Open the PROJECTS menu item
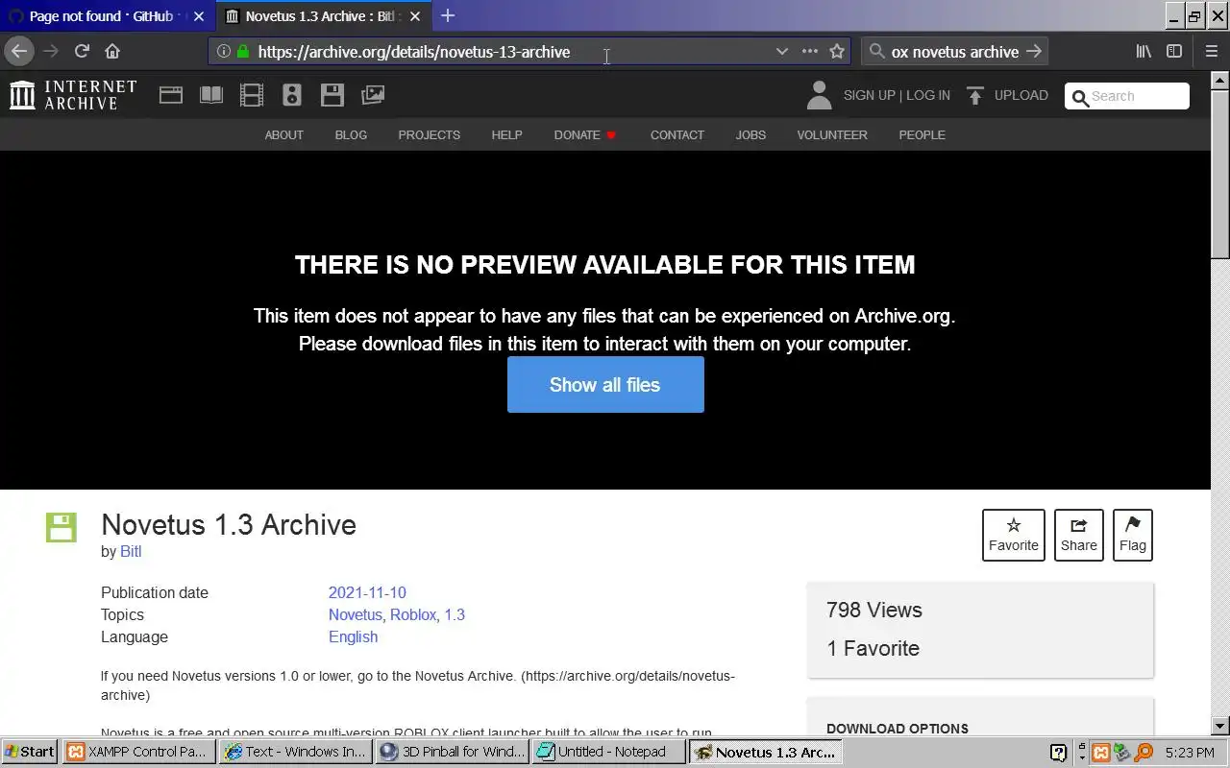 pos(430,135)
